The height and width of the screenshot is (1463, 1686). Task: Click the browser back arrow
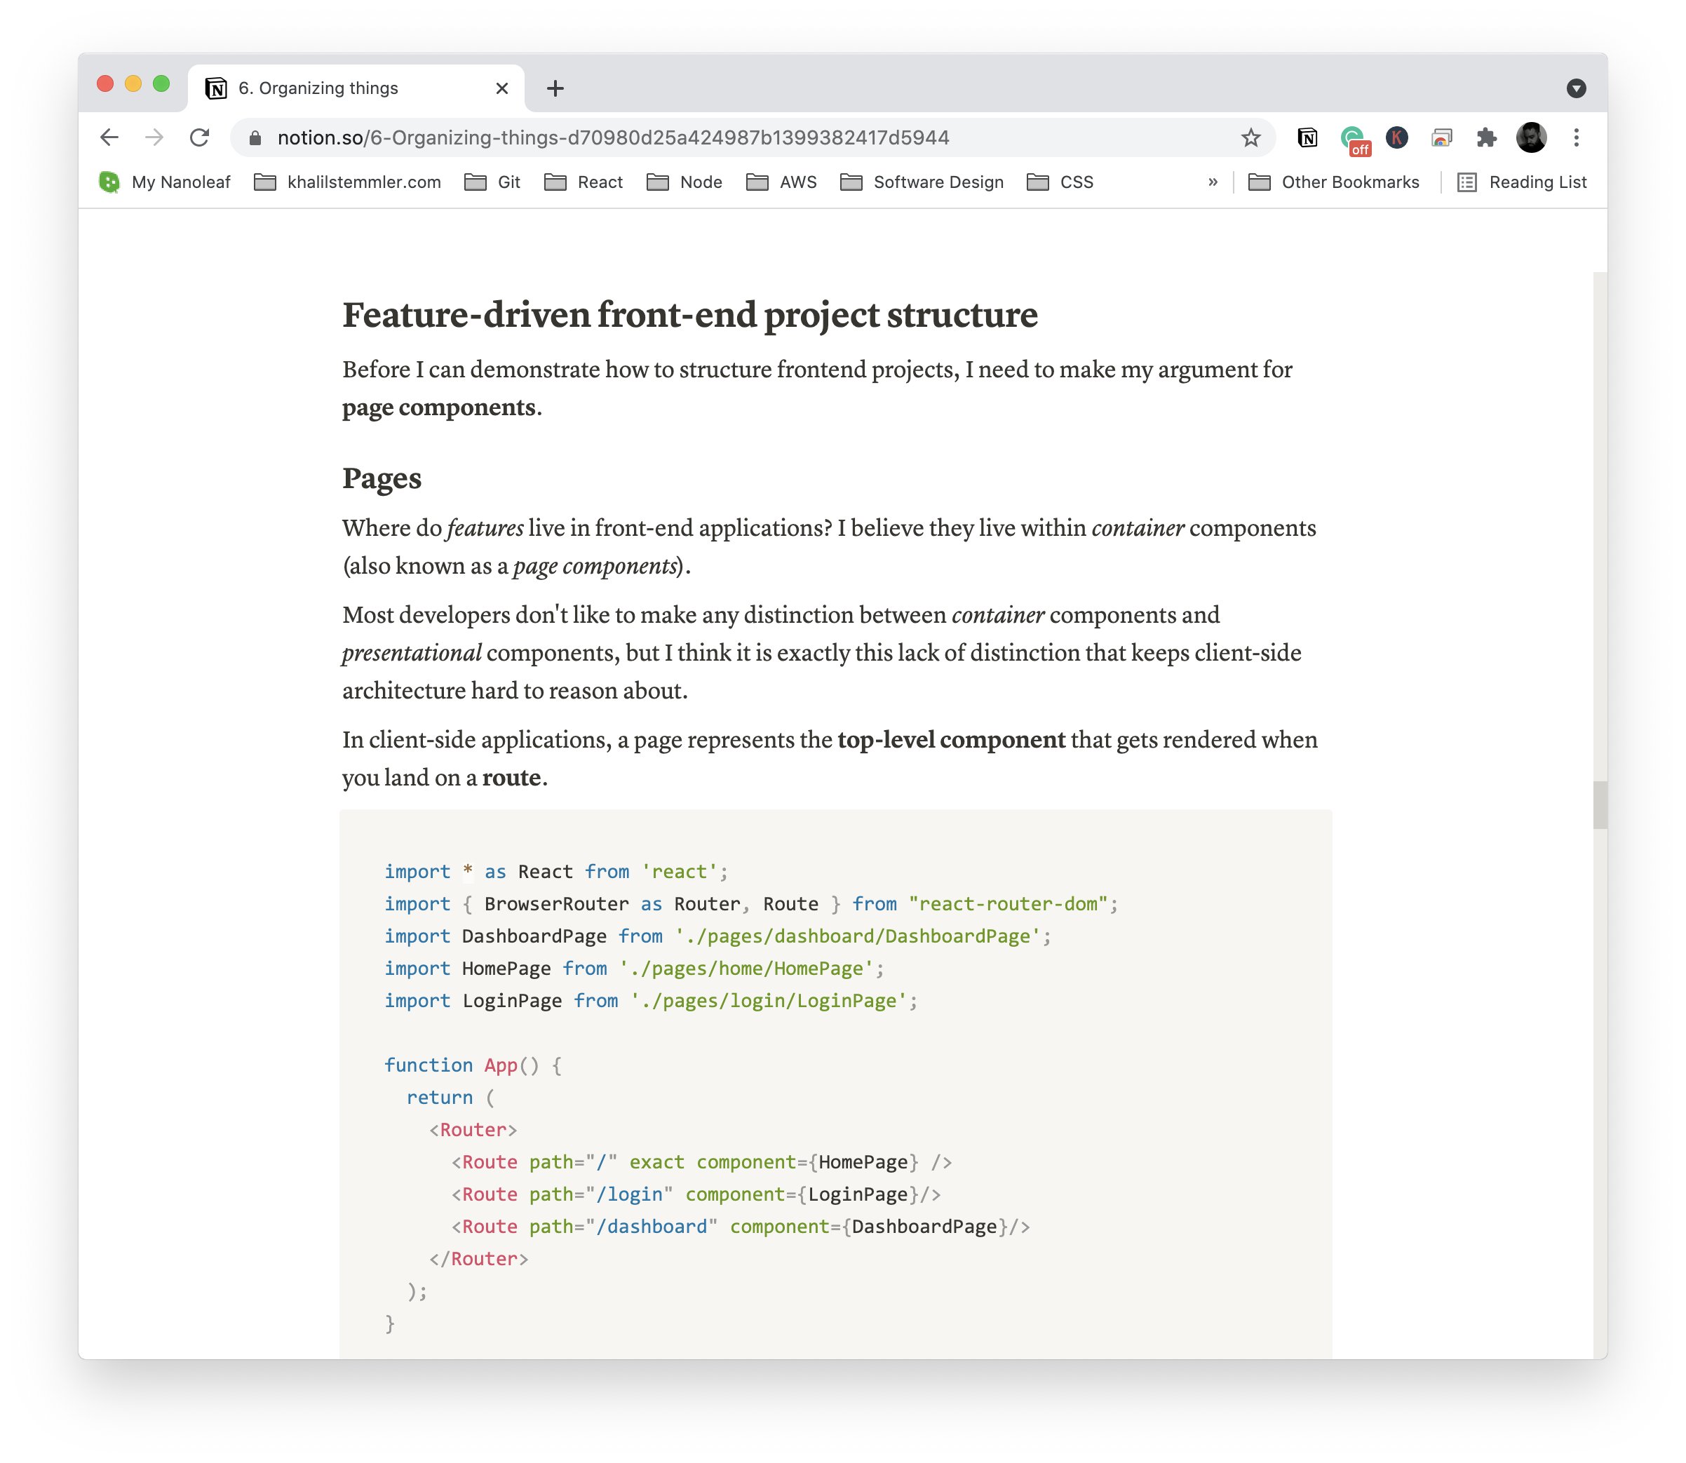[x=109, y=137]
